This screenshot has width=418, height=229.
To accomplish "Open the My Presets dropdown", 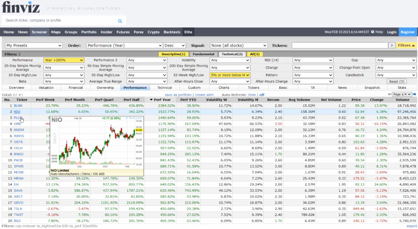I will [x=34, y=46].
